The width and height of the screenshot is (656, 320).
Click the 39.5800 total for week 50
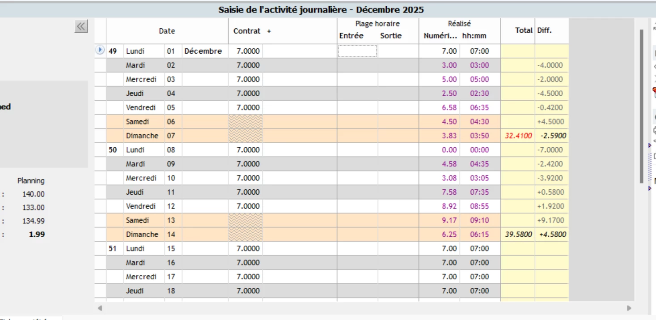(518, 235)
